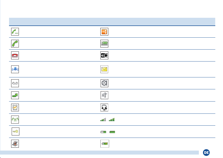Select the crossed-out bell ringer-off icon
This screenshot has height=158, width=223.
click(x=15, y=144)
